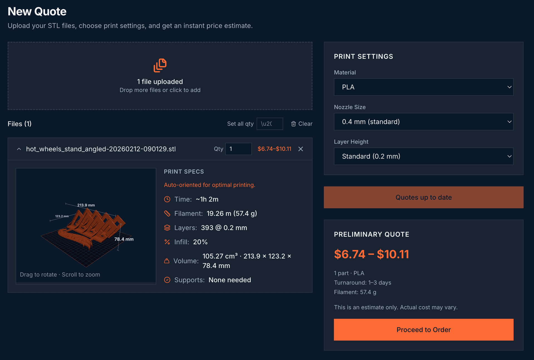Collapse the hot_wheels_stand file row
Viewport: 534px width, 360px height.
(19, 149)
